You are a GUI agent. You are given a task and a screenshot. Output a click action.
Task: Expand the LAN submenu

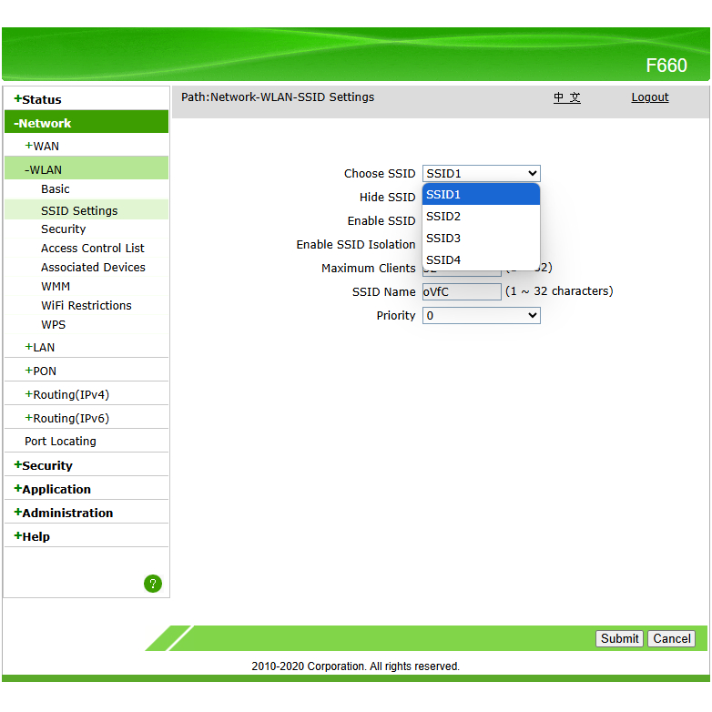[x=40, y=347]
